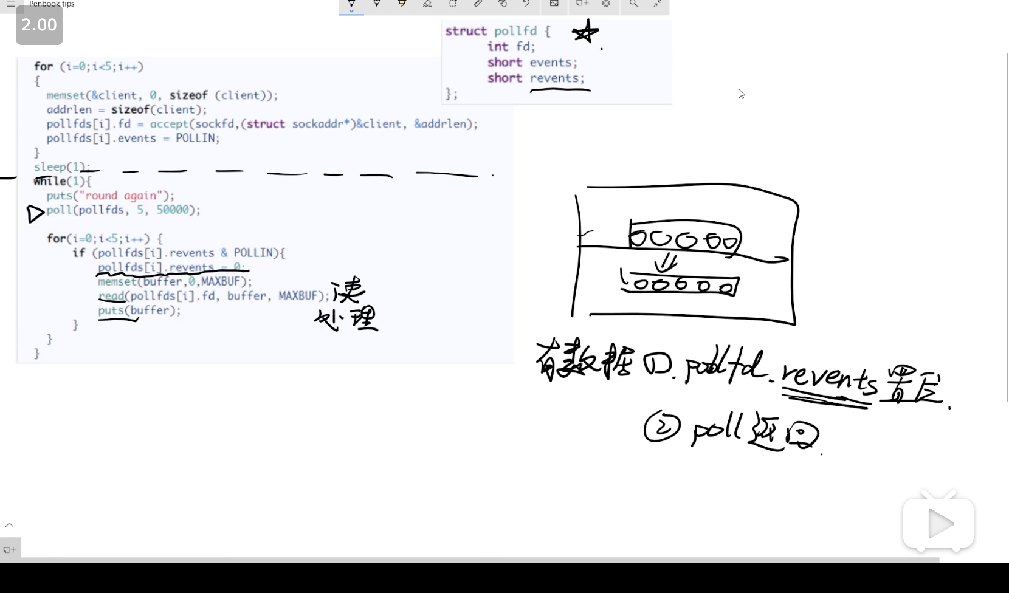Viewport: 1009px width, 593px height.
Task: Select the second pen tool
Action: 377,4
